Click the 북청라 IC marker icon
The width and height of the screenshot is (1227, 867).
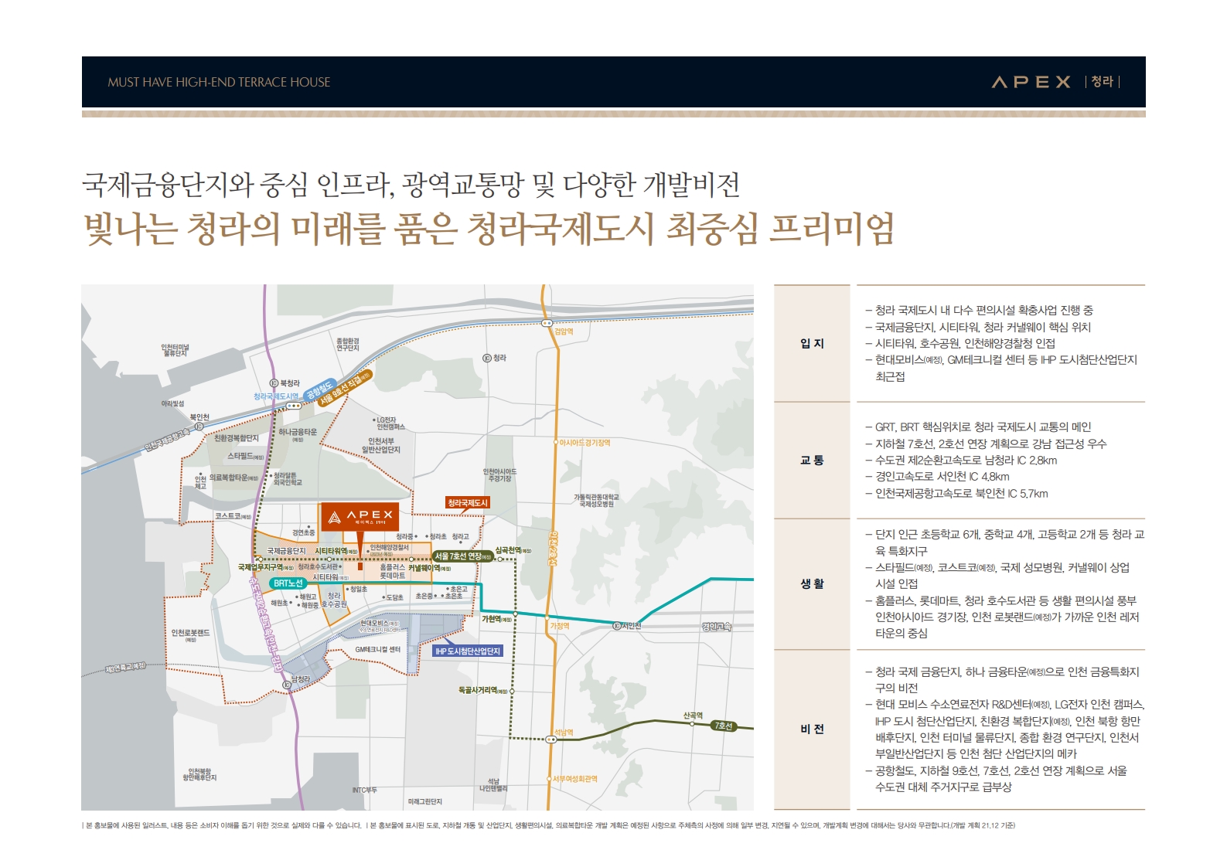[x=274, y=383]
